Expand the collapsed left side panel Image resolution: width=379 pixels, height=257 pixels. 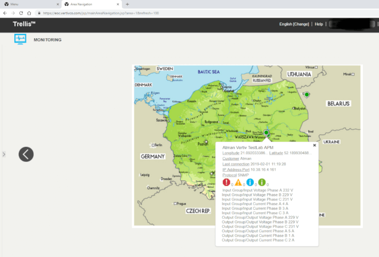coord(3,154)
